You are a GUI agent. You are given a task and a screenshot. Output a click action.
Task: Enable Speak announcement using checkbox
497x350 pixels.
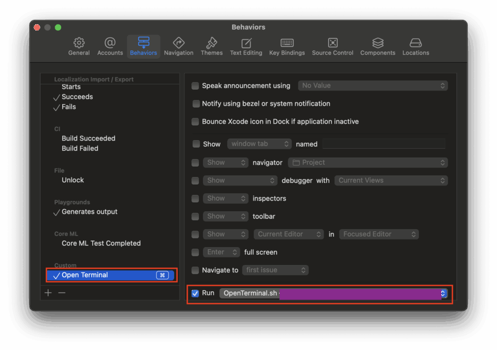[195, 86]
